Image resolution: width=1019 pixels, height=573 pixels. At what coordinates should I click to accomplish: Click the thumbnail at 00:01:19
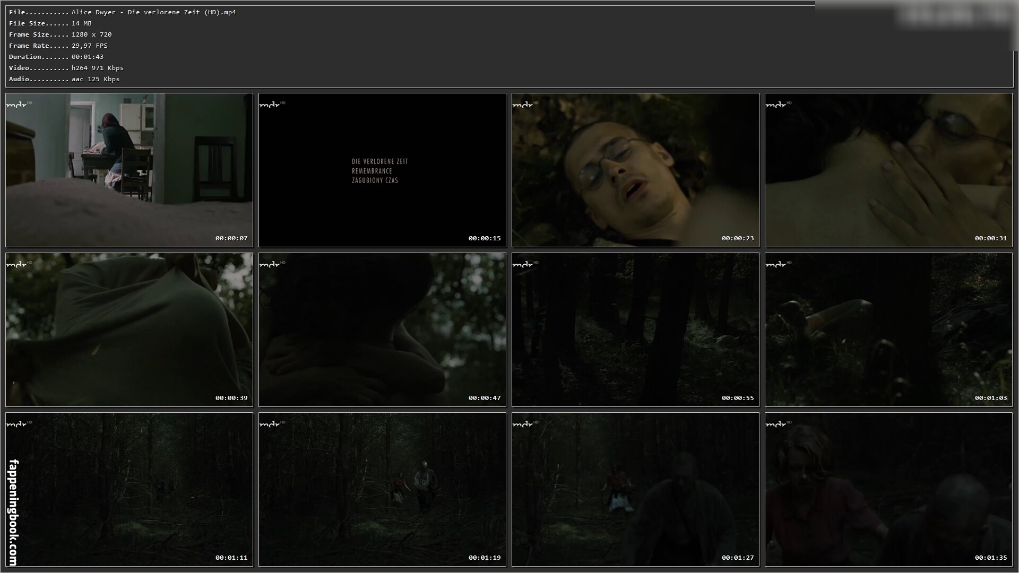pos(382,489)
